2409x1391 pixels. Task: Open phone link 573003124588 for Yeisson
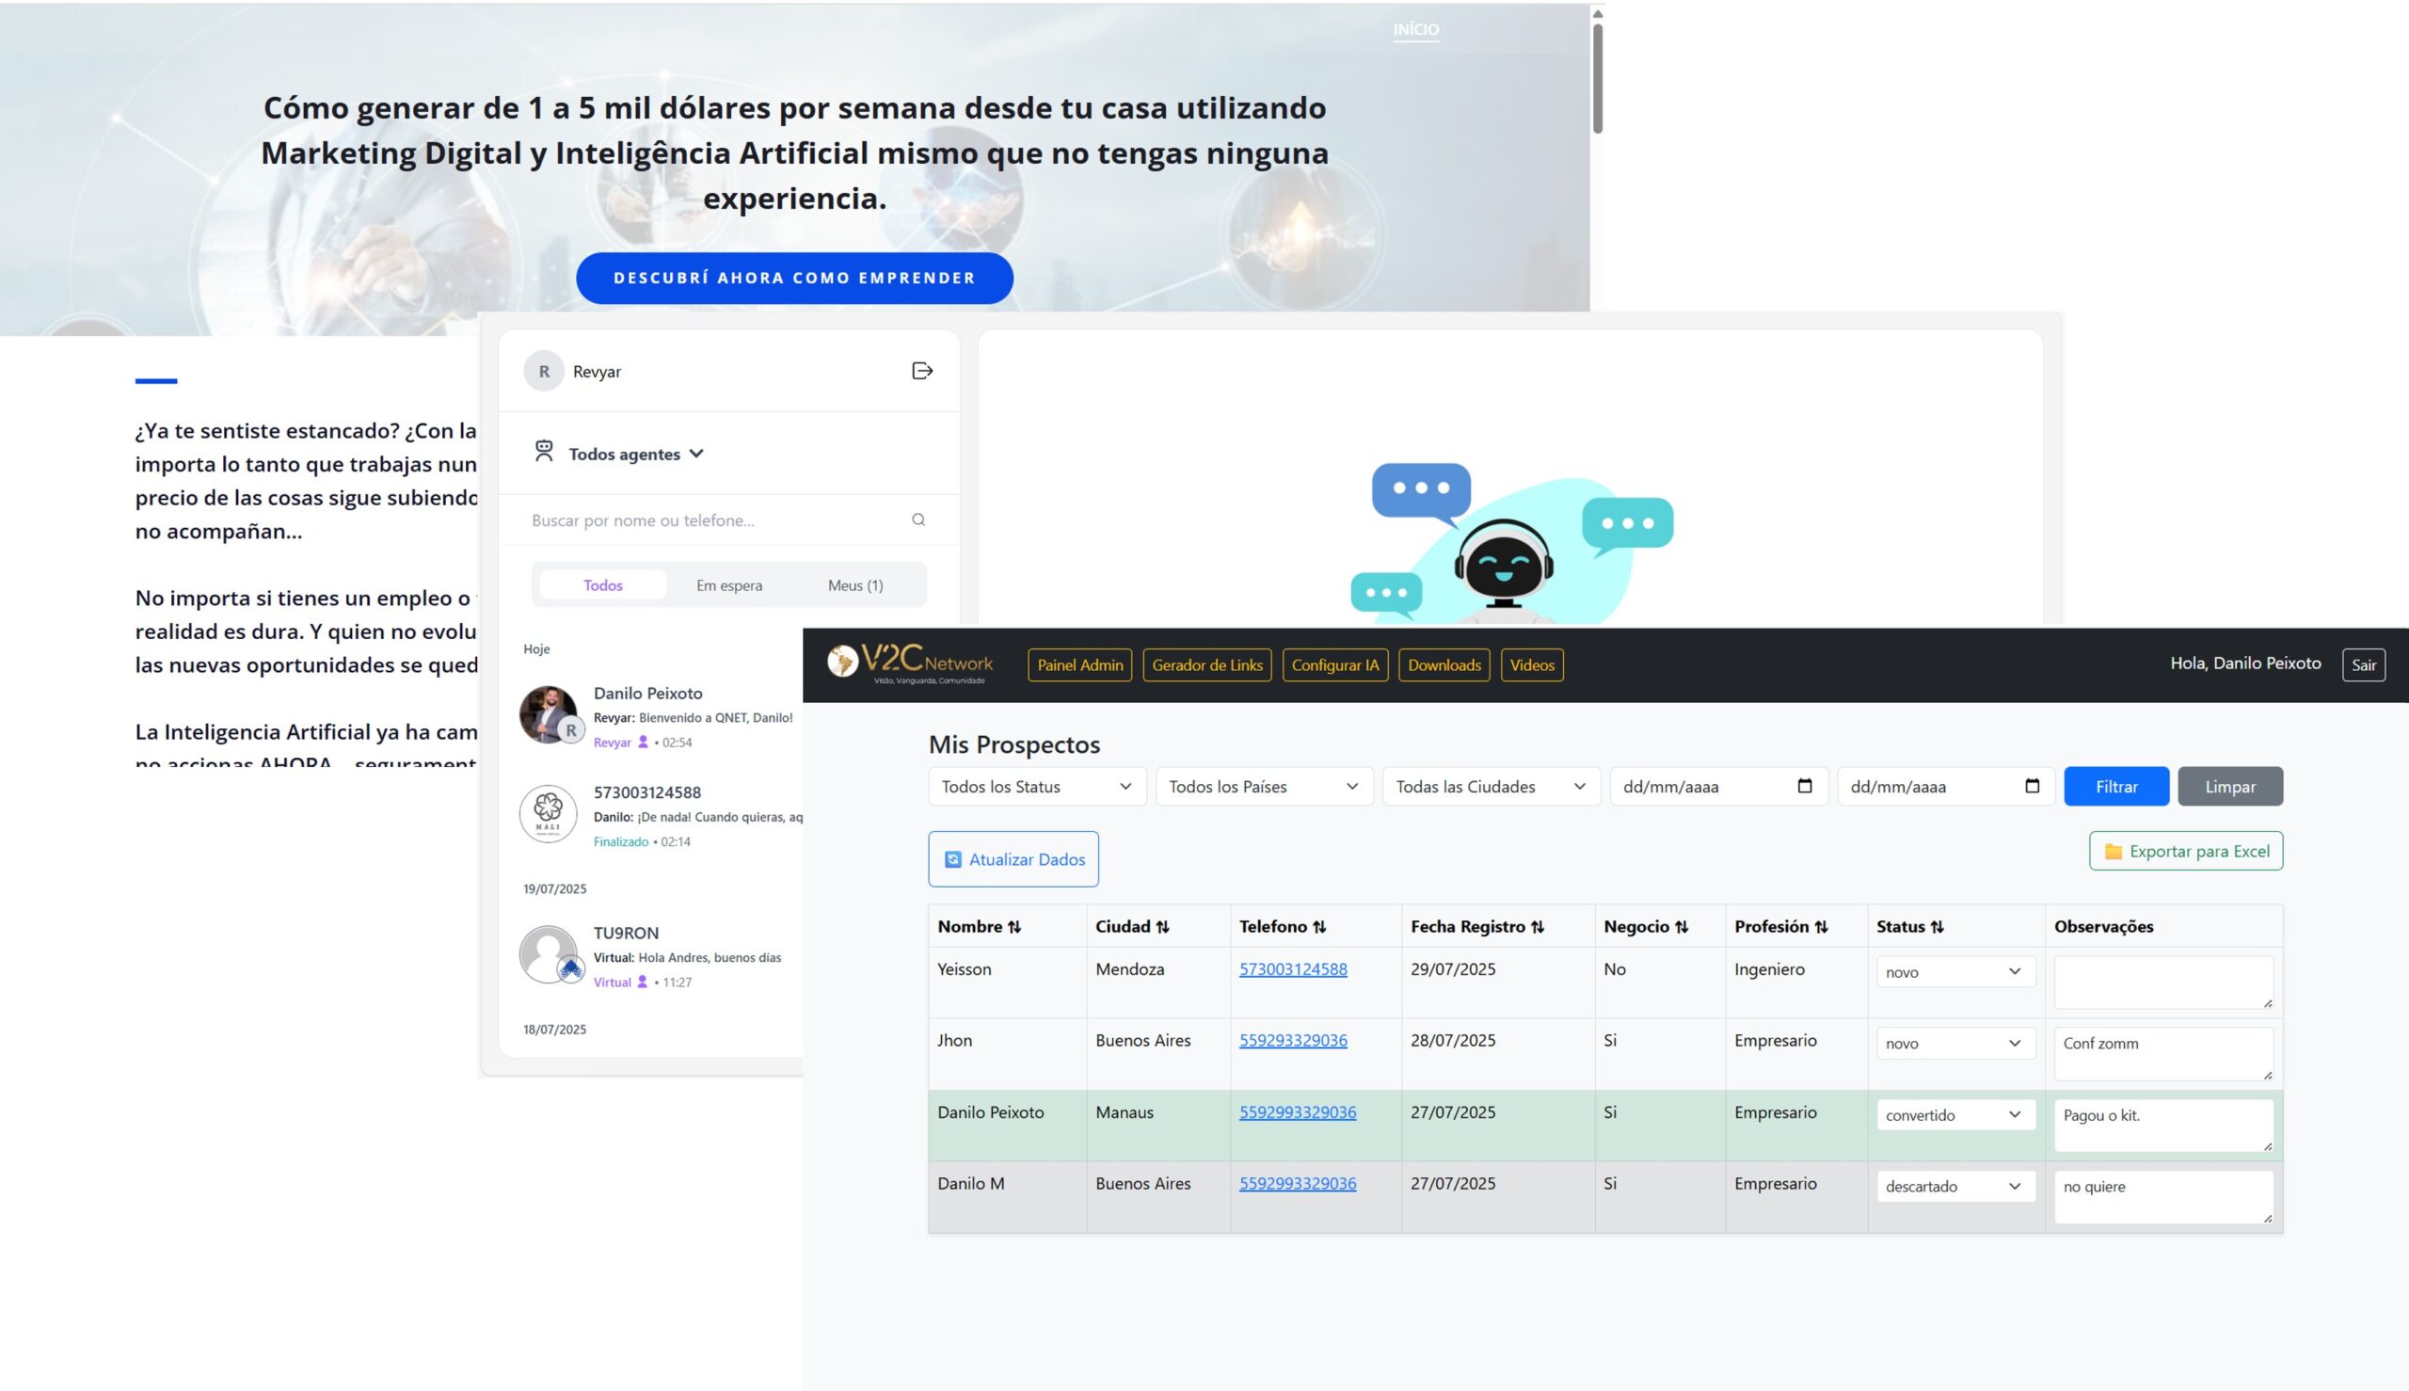(1292, 968)
